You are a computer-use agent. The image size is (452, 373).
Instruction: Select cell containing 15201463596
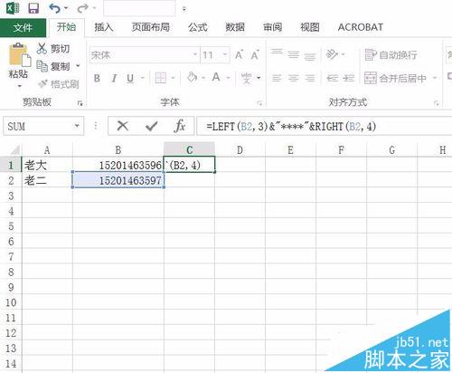pos(118,165)
